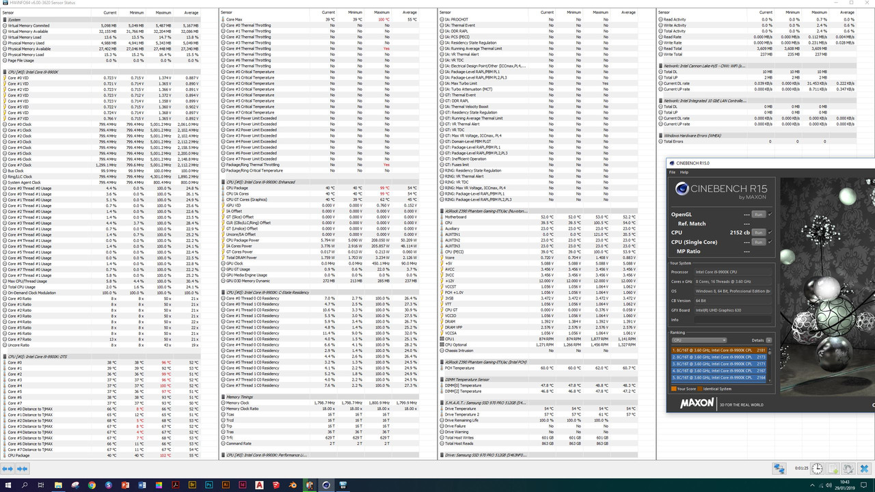This screenshot has height=492, width=875.
Task: Run the CPU benchmark in Cinebench
Action: point(759,232)
